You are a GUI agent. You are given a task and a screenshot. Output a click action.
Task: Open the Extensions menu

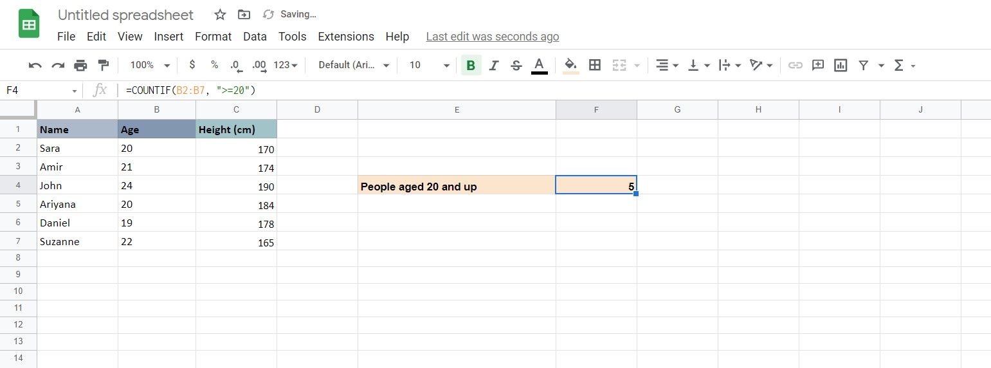point(346,37)
